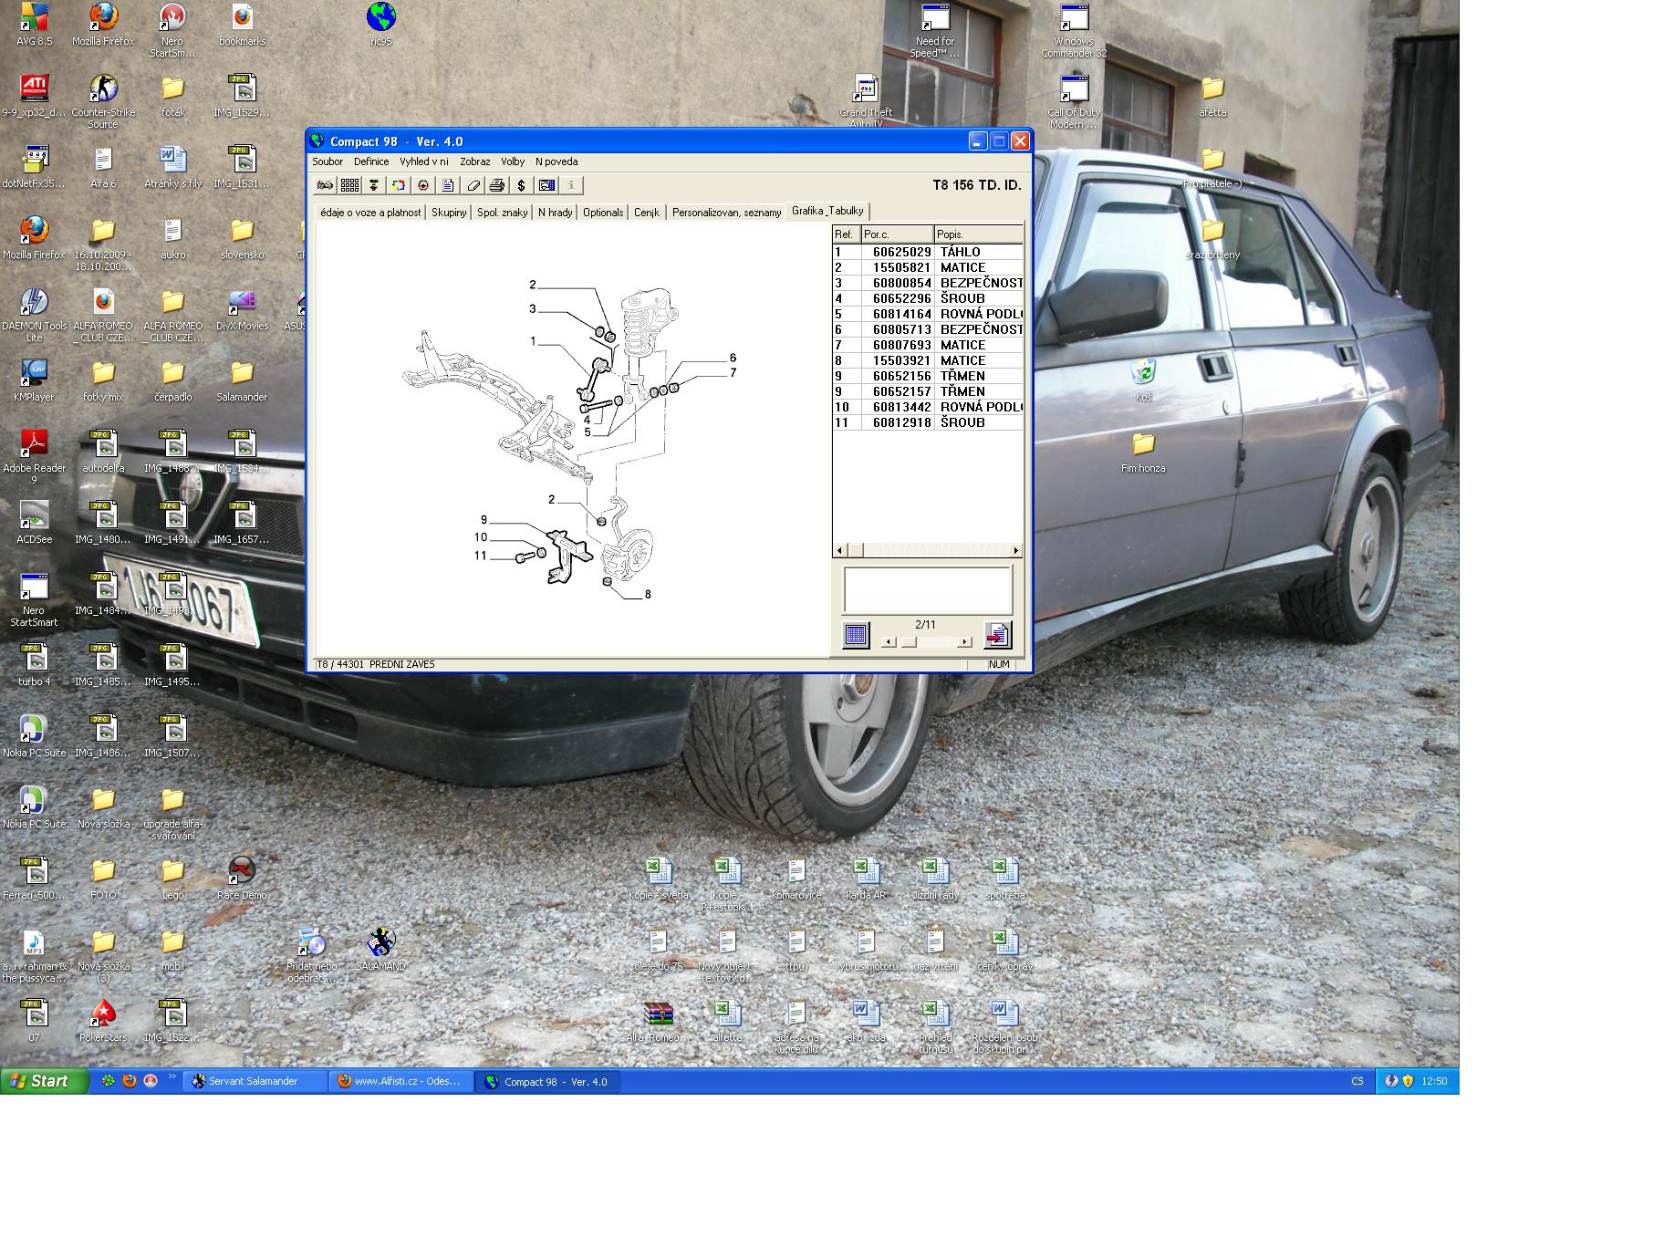
Task: Click the binoculars search toolbar icon
Action: pos(324,185)
